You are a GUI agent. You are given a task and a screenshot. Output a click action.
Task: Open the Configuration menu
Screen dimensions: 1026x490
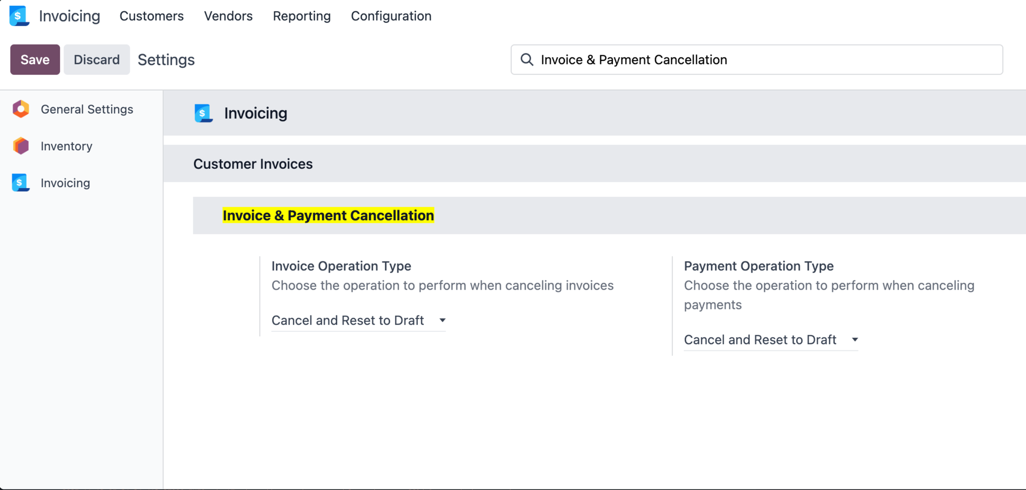point(391,16)
